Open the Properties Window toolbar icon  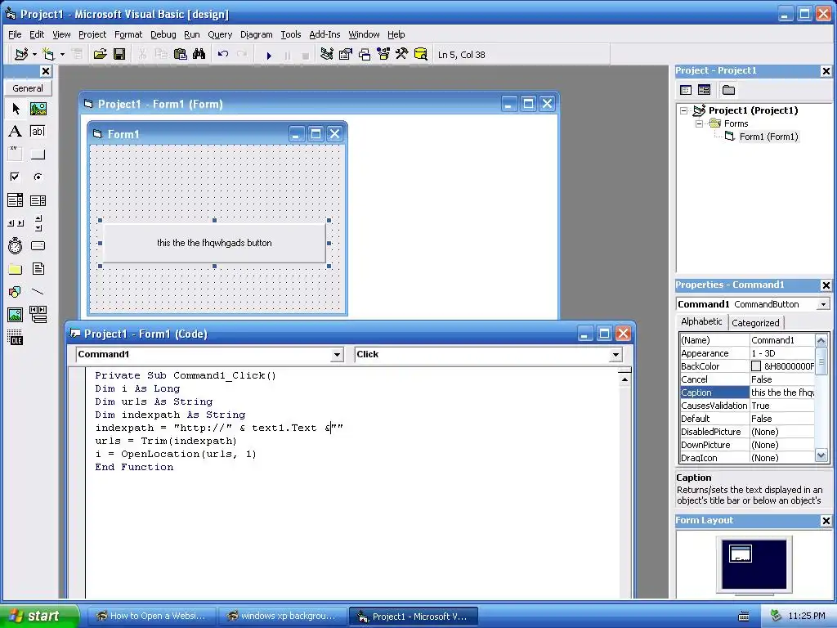coord(346,55)
